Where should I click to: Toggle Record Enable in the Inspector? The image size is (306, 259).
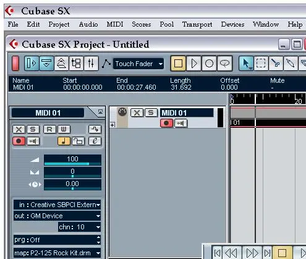pyautogui.click(x=19, y=141)
